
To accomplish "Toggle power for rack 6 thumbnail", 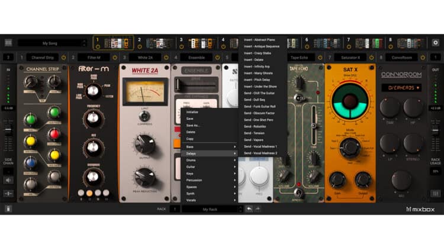I will (307, 47).
